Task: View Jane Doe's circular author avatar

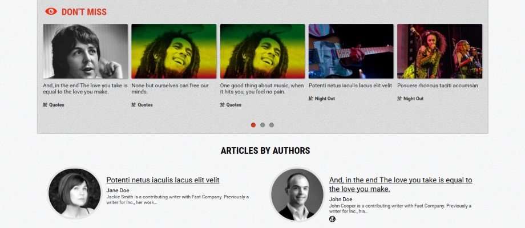Action: click(x=75, y=194)
